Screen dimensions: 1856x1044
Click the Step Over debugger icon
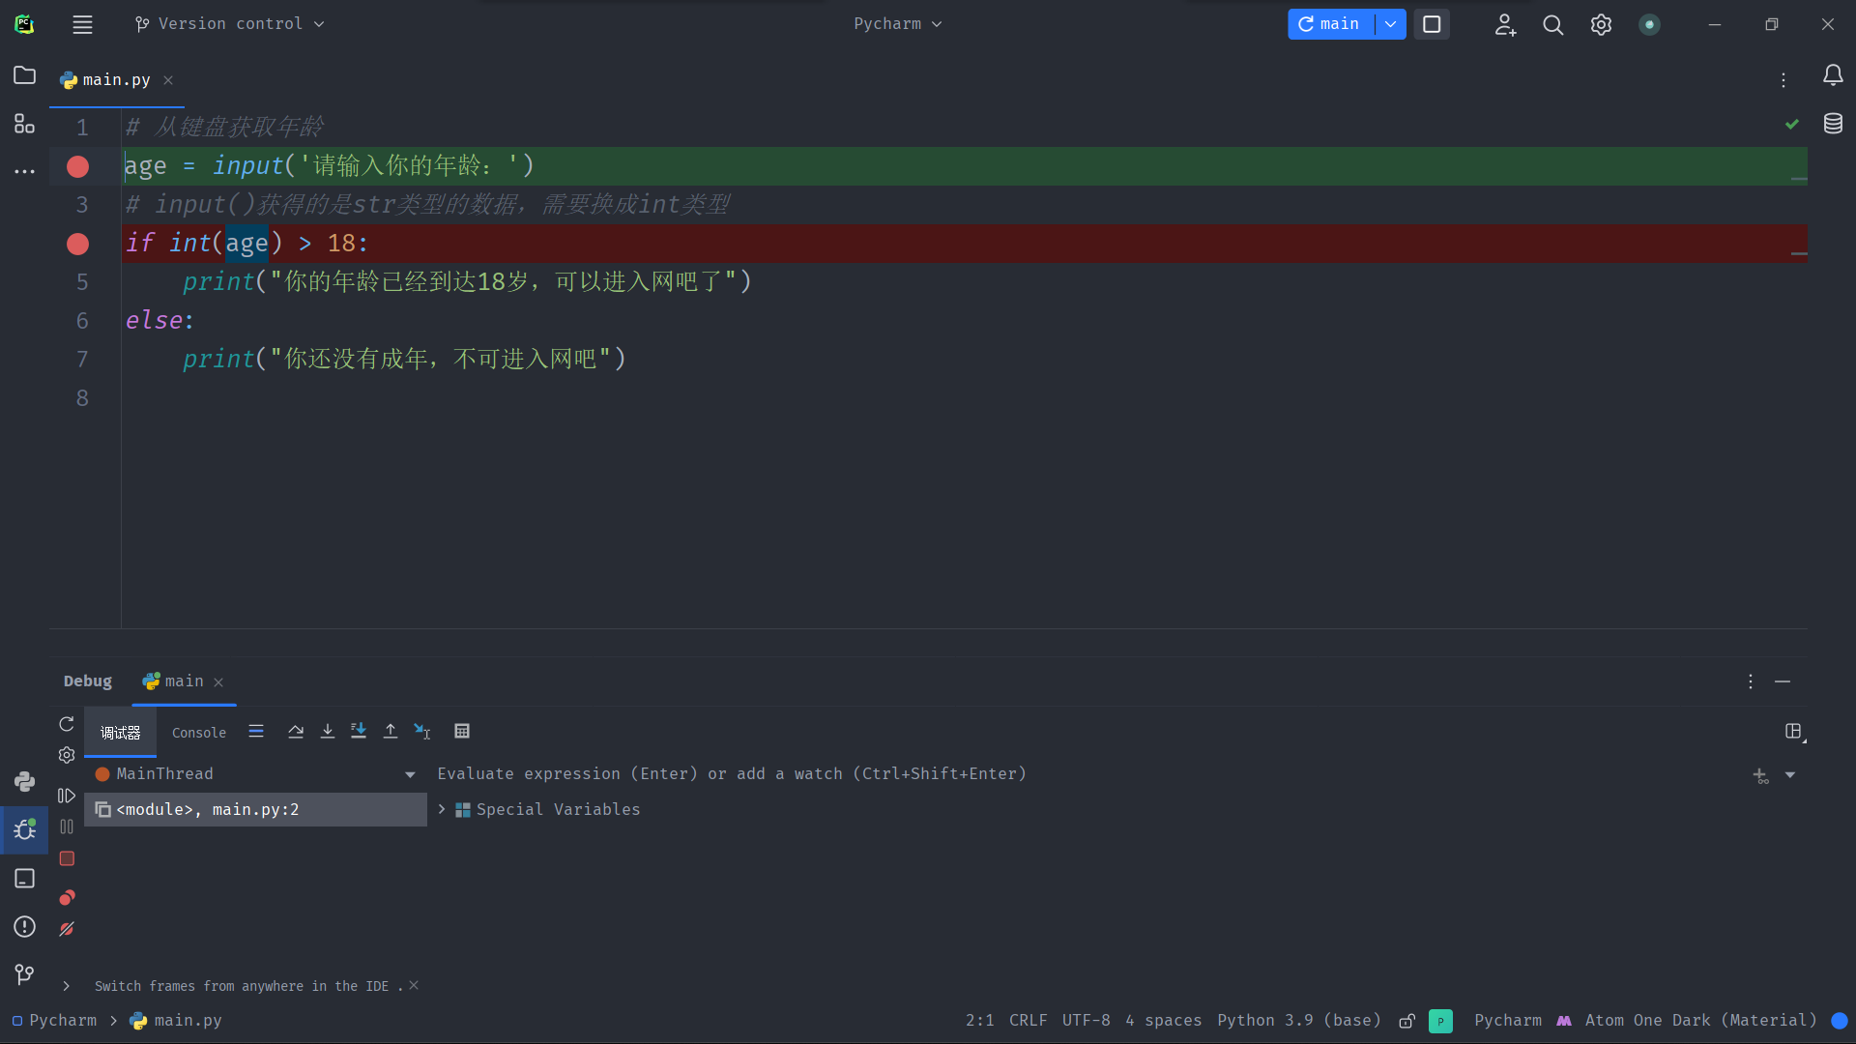click(x=296, y=732)
